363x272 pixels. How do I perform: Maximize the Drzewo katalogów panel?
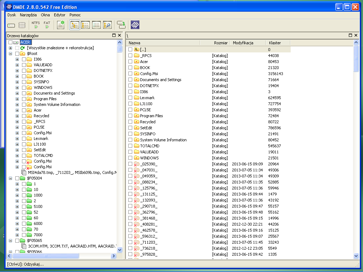point(114,35)
